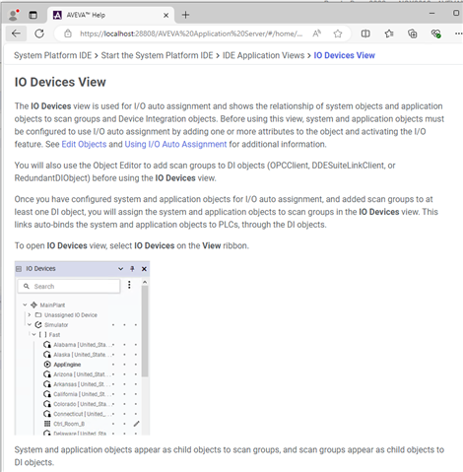The height and width of the screenshot is (472, 463).
Task: Select Ctrl_Room_B item
Action: pos(69,424)
